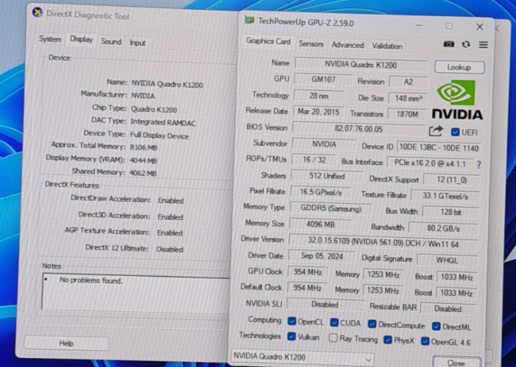Click the Memory Size 4096 MB field
The image size is (516, 367).
[x=321, y=224]
